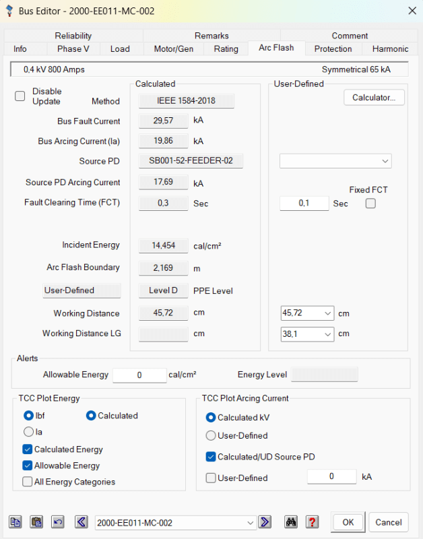Image resolution: width=423 pixels, height=539 pixels.
Task: Click calculated Working Distance 45,72 value
Action: (163, 313)
